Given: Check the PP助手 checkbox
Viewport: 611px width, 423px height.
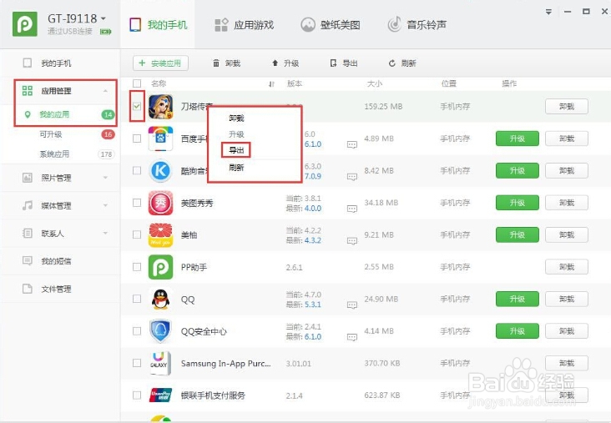Looking at the screenshot, I should tap(137, 267).
